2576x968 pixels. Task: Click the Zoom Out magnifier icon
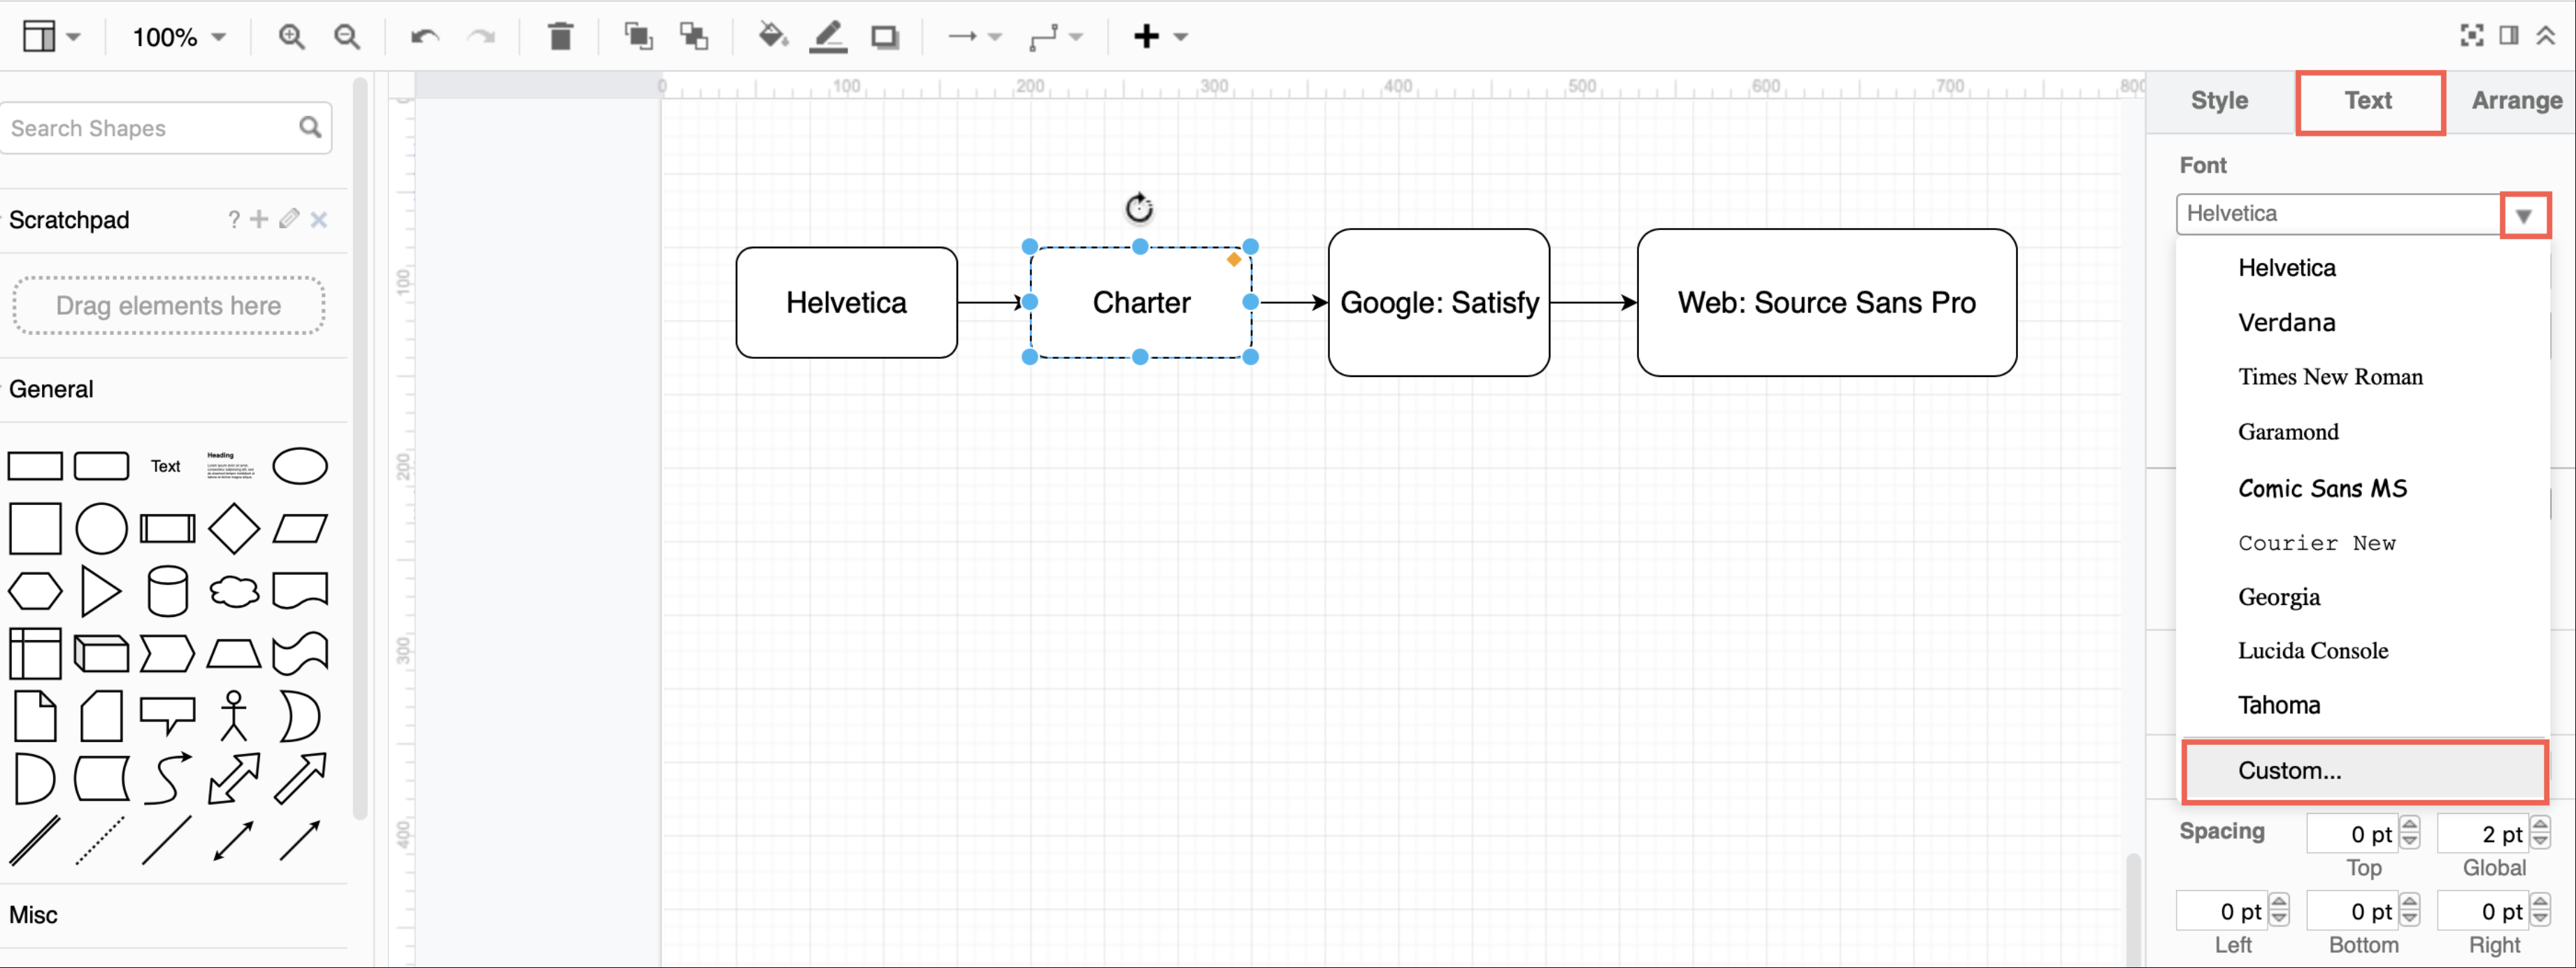click(x=347, y=37)
